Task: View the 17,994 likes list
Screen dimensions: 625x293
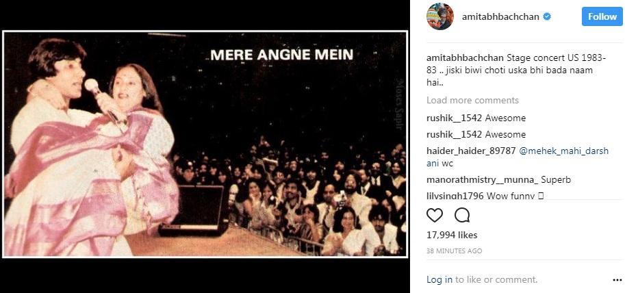Action: 452,235
